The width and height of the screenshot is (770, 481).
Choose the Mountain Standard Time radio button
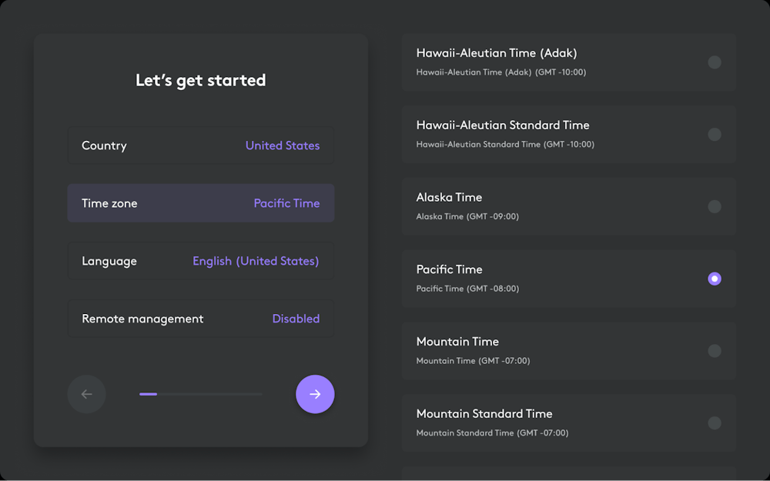[x=715, y=423]
